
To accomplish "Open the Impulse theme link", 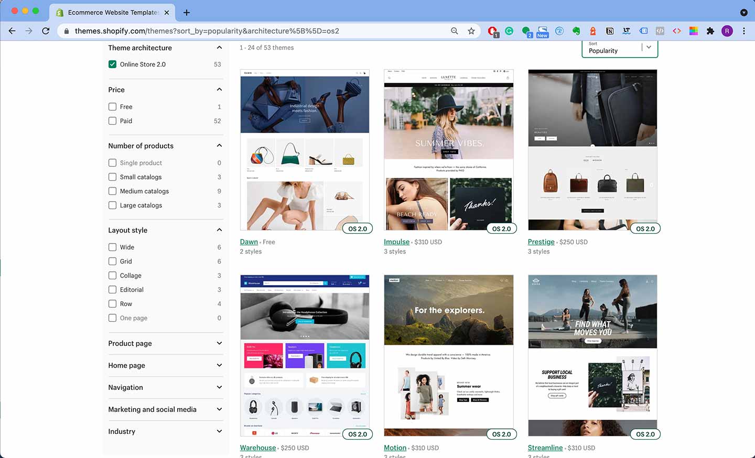I will coord(396,242).
